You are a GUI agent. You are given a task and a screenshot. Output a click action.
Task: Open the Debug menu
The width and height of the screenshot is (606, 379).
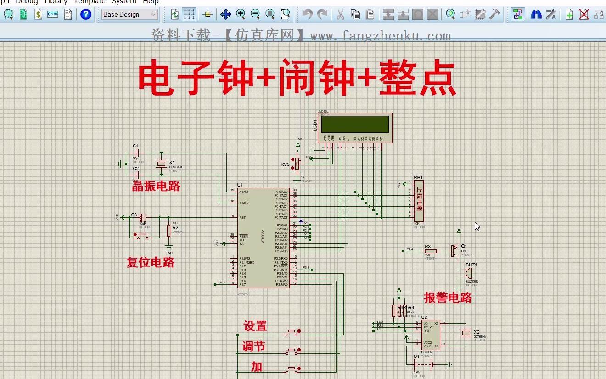27,2
